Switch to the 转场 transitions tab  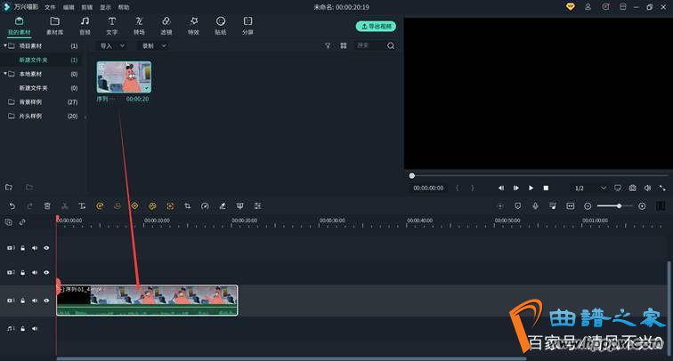click(x=139, y=24)
